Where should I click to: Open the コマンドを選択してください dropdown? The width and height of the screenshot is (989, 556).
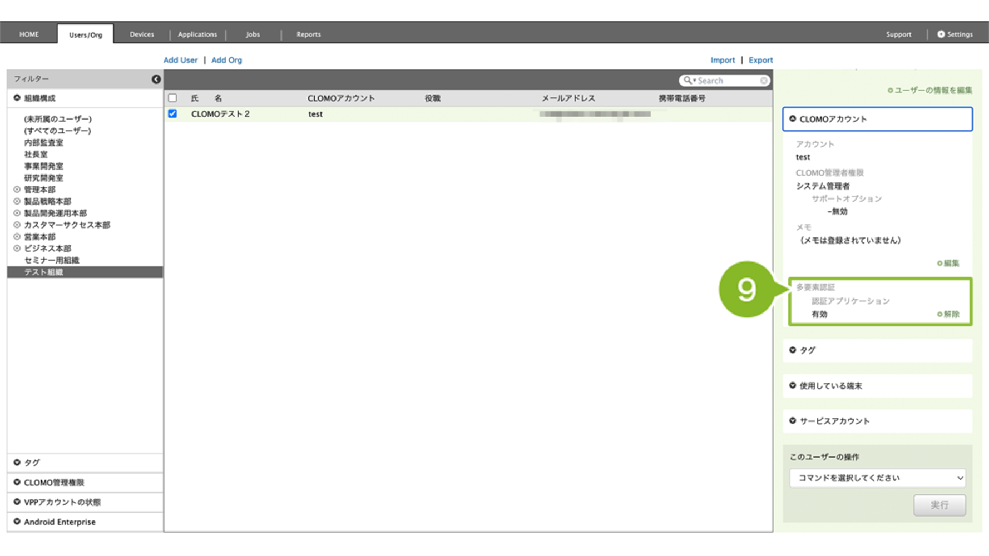877,478
